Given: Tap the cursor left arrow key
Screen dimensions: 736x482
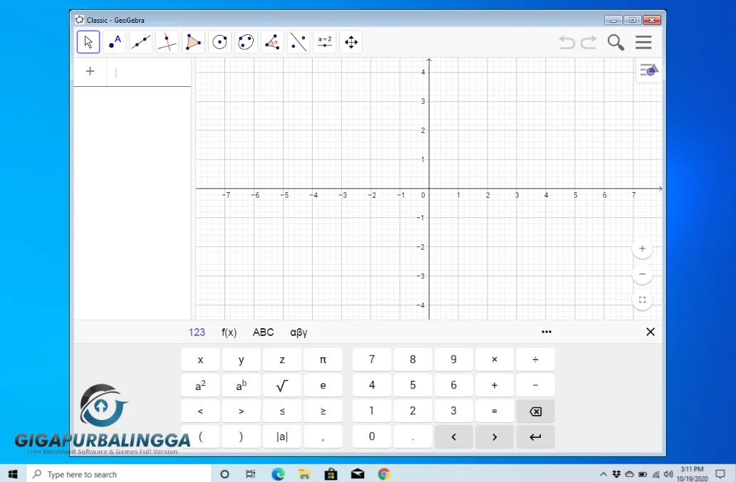Looking at the screenshot, I should coord(453,437).
